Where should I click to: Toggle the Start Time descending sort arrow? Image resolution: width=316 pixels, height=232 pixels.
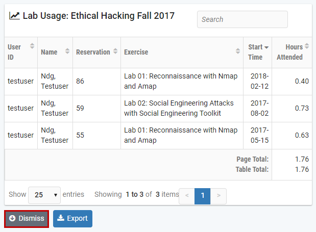(266, 47)
